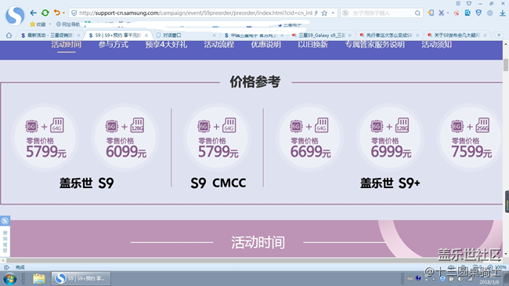
Task: Select the scissors screenshot tool
Action: point(441,13)
